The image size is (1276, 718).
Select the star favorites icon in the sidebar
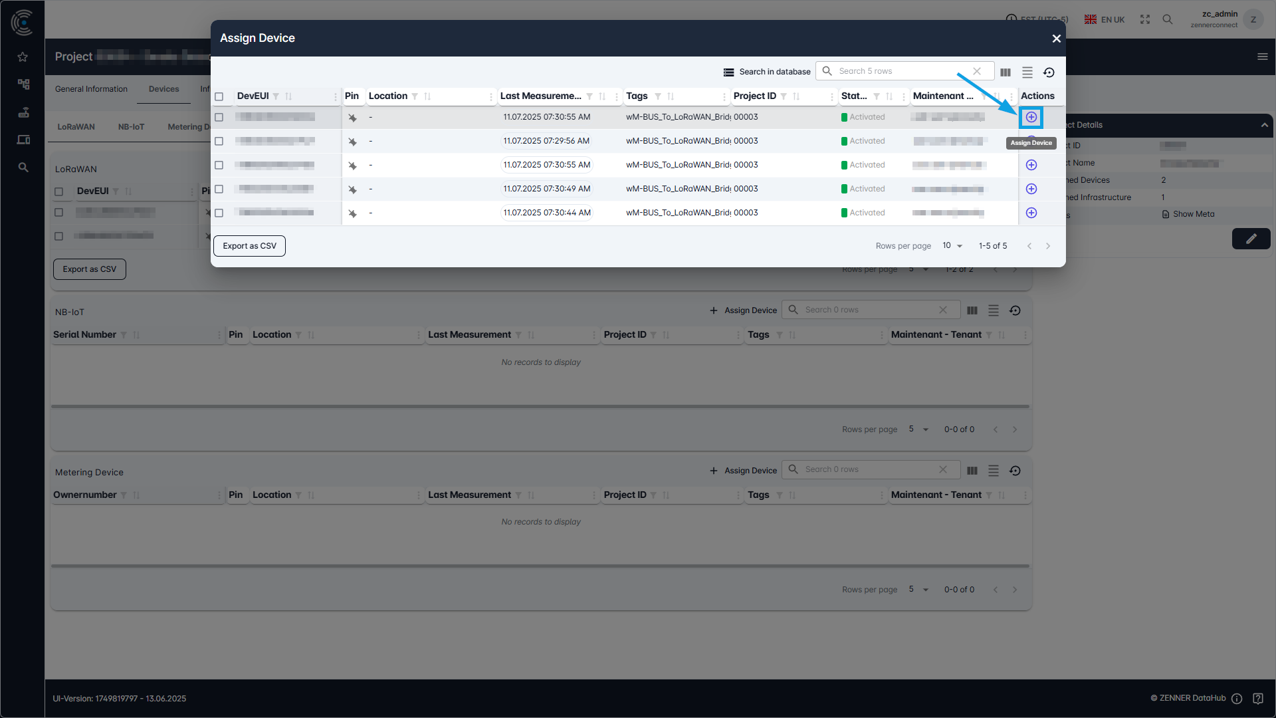pyautogui.click(x=23, y=57)
